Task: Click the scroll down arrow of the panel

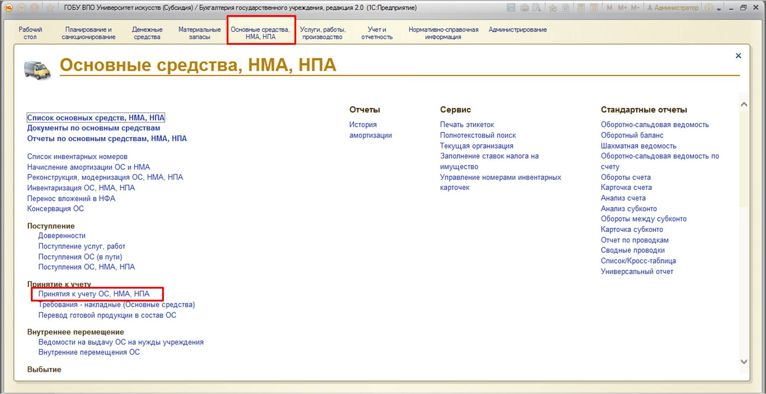Action: point(744,362)
